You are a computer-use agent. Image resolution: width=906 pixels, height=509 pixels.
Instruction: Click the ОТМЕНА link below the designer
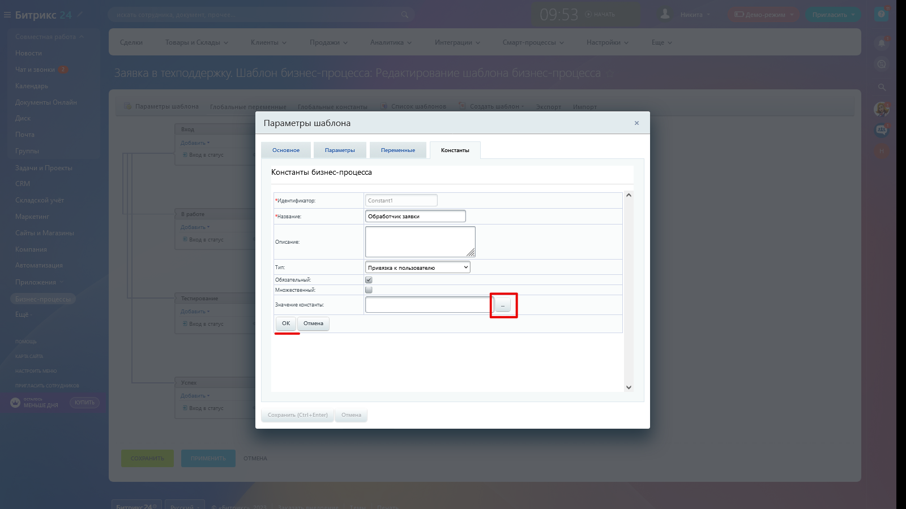coord(255,459)
